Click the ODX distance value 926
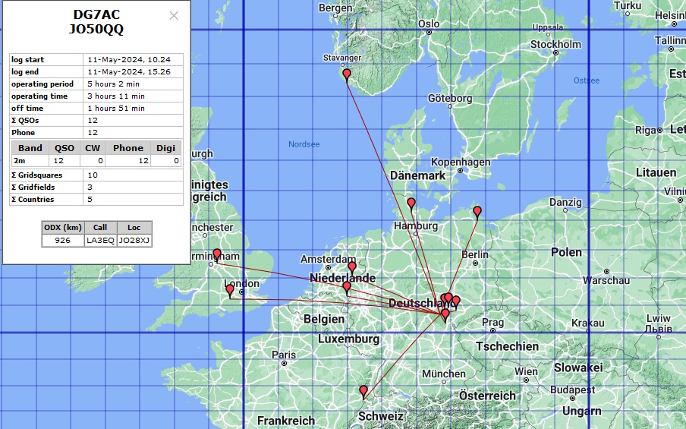This screenshot has height=429, width=686. click(63, 240)
